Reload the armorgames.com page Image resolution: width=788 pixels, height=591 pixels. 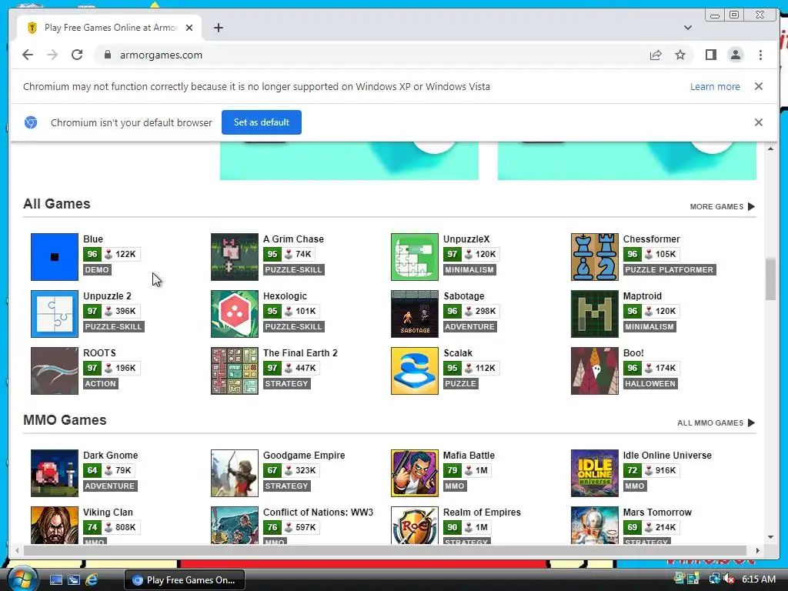pyautogui.click(x=77, y=55)
